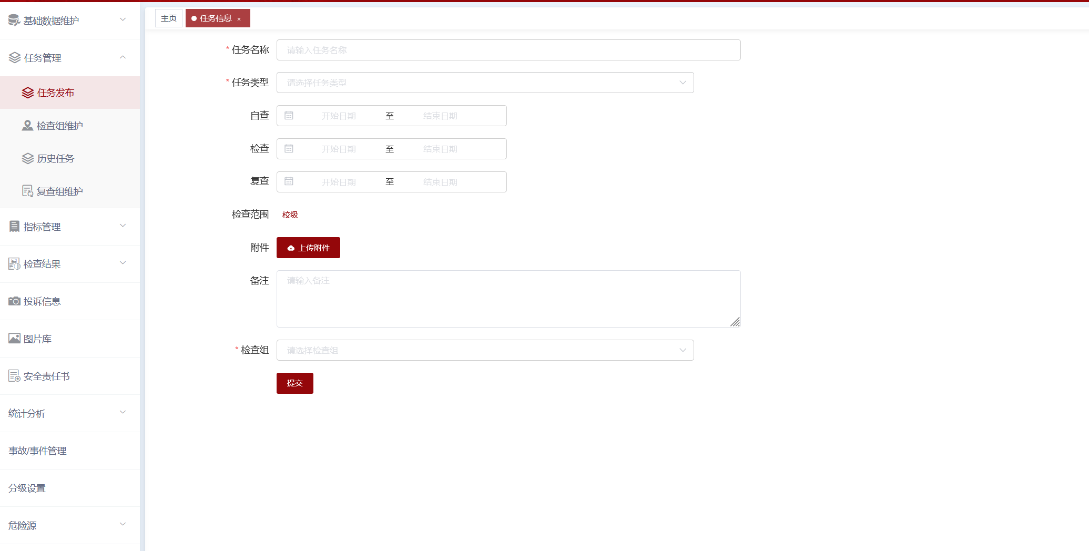Image resolution: width=1089 pixels, height=551 pixels.
Task: Click the 复查组维护 document icon
Action: coord(28,191)
